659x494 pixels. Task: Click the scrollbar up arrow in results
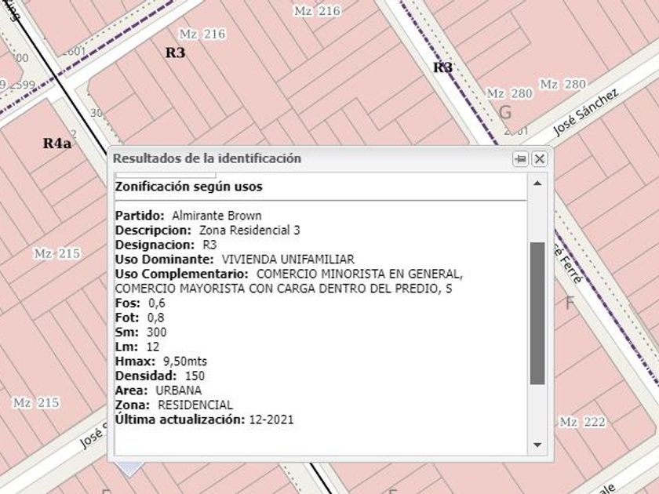tap(537, 183)
